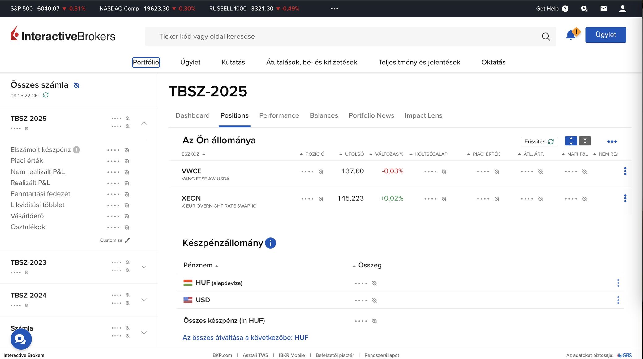Click the Hungarian flag icon
The height and width of the screenshot is (359, 643).
tap(188, 283)
